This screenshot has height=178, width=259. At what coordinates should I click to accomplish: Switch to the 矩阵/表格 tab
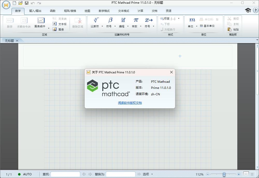pyautogui.click(x=70, y=11)
